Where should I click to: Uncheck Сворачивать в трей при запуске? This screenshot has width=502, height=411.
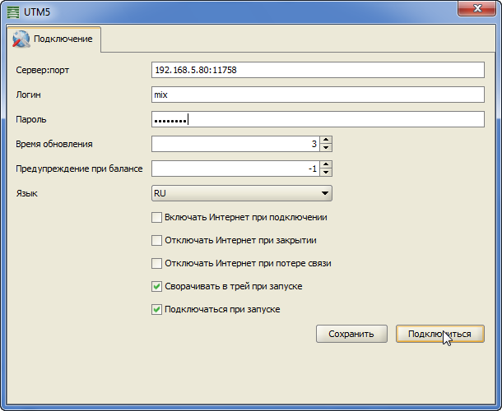click(x=157, y=287)
